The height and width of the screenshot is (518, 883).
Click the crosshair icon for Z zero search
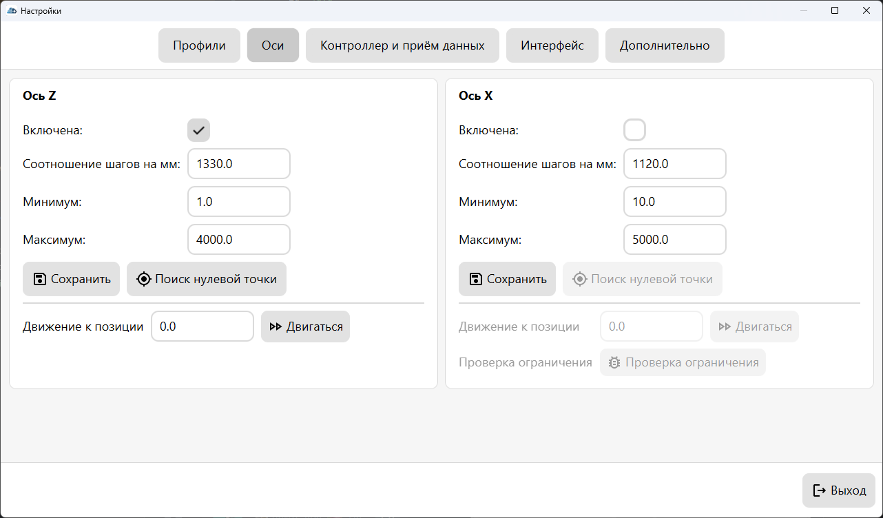tap(144, 279)
